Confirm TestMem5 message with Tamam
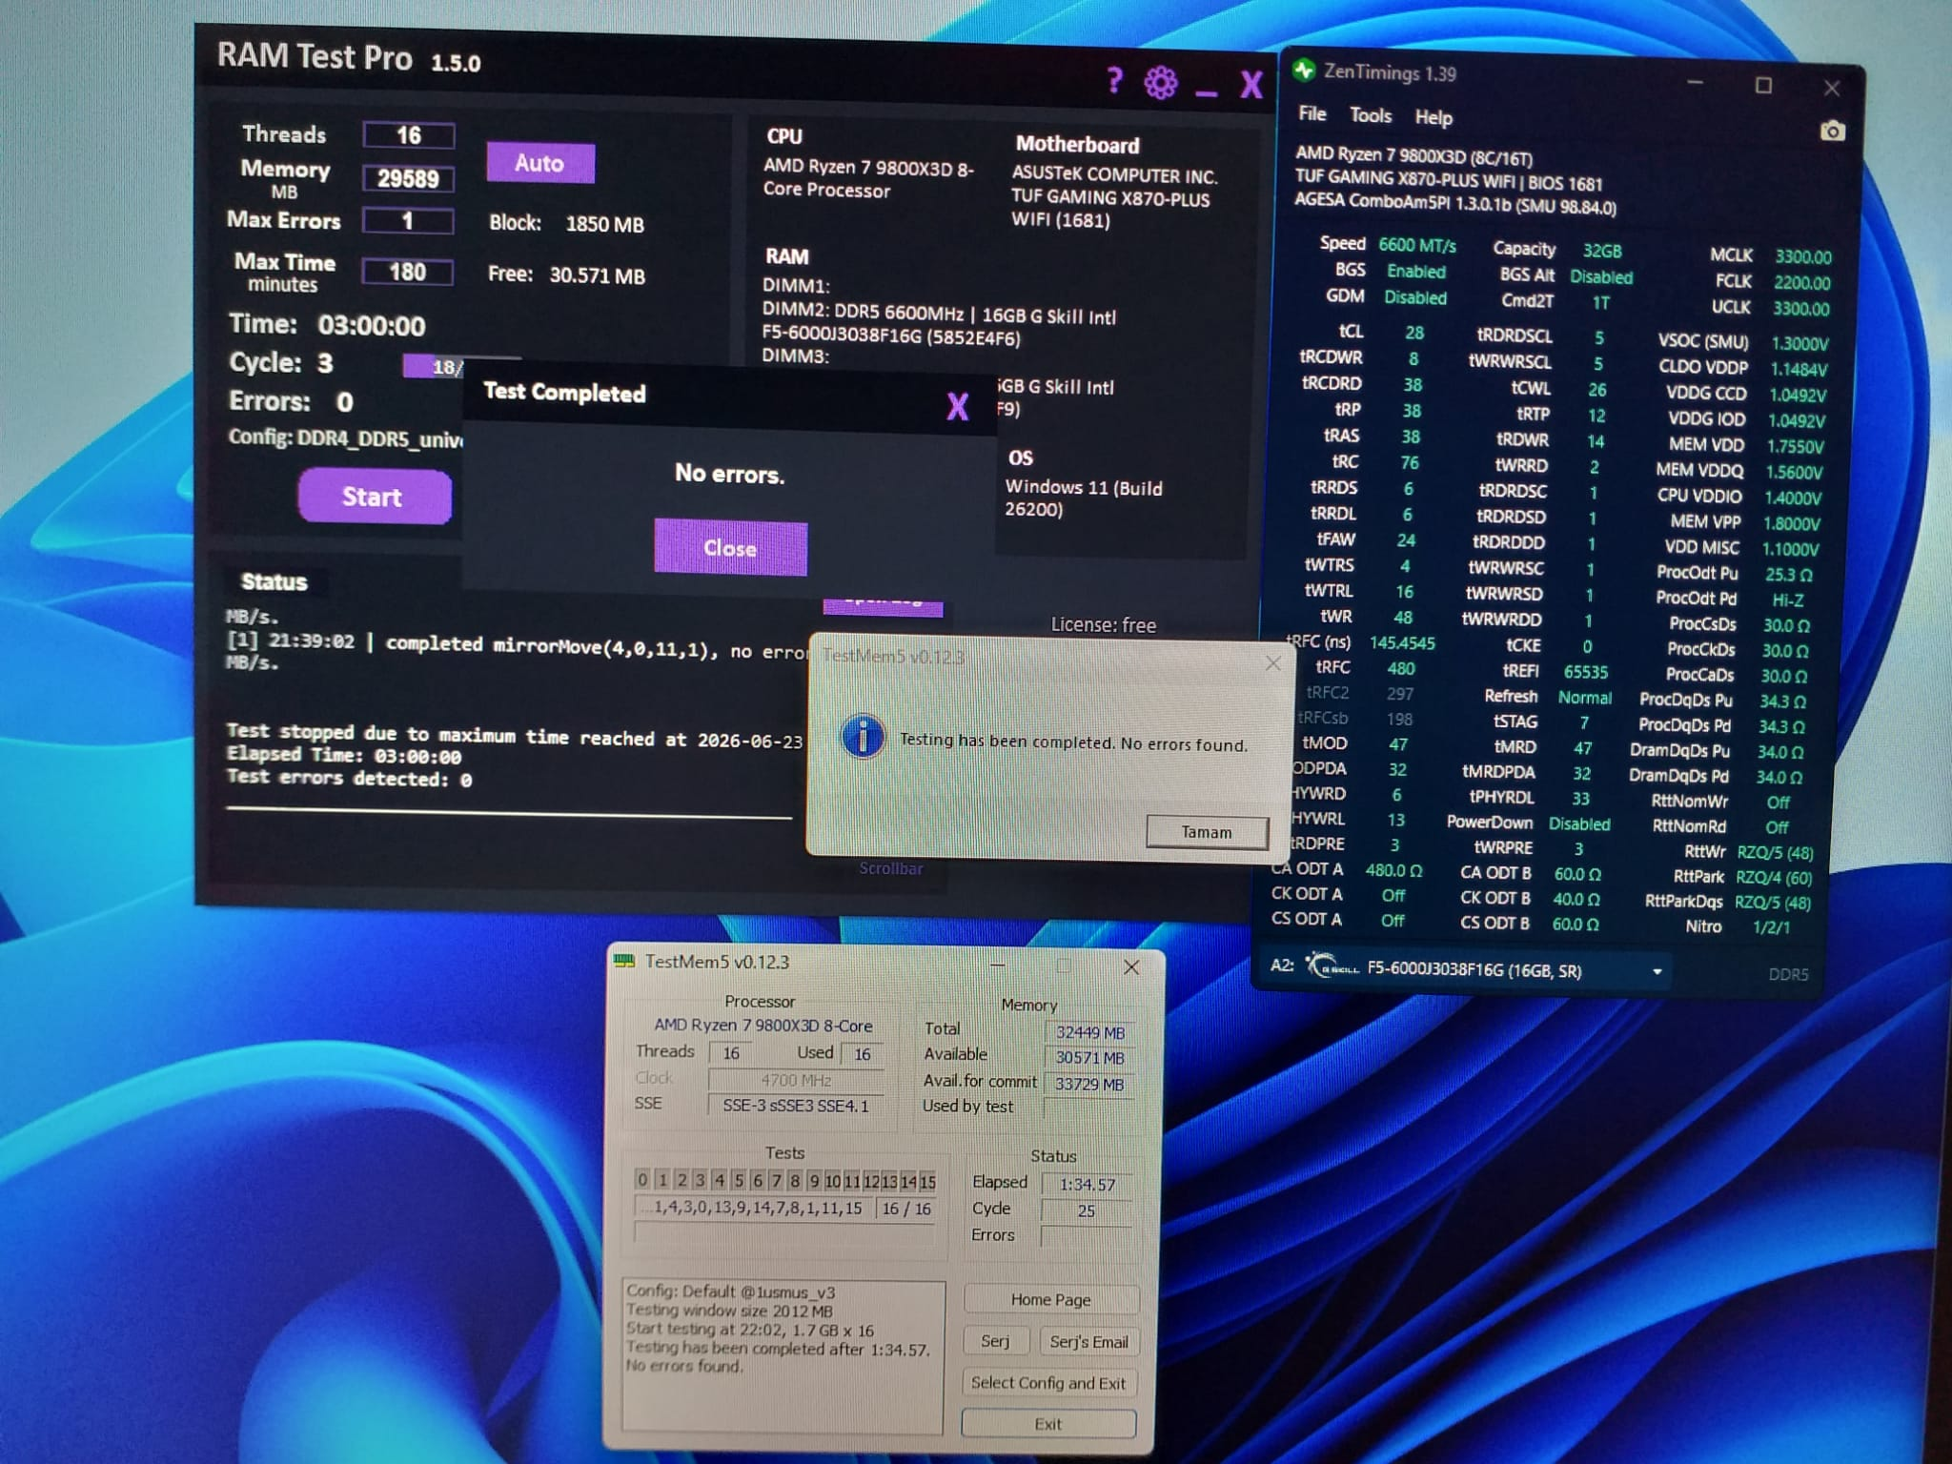The width and height of the screenshot is (1952, 1464). pyautogui.click(x=1207, y=832)
